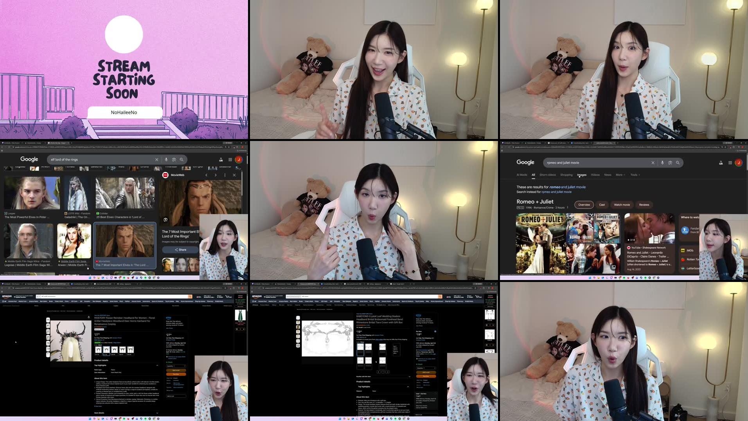
Task: Click the Google Search Labs flask icon
Action: (x=721, y=163)
